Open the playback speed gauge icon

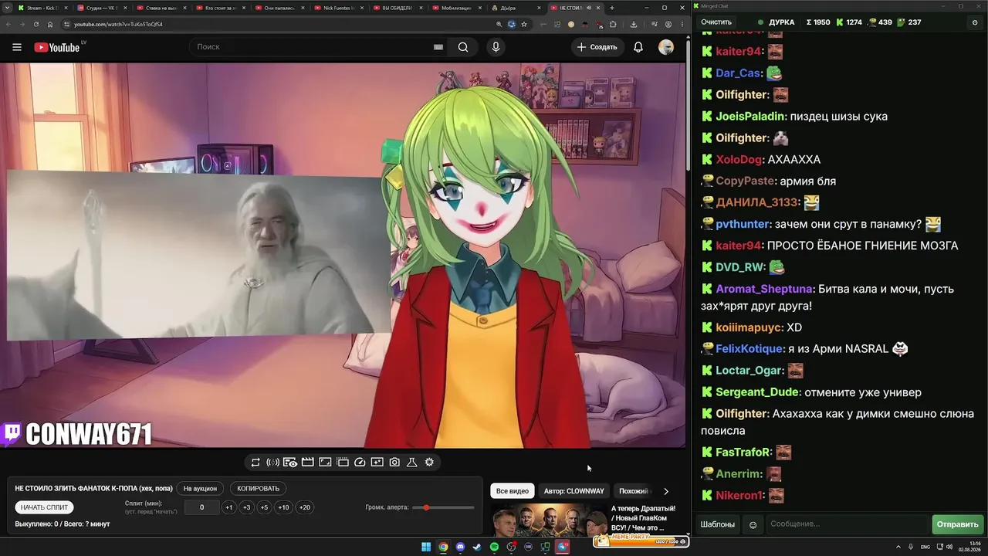pyautogui.click(x=360, y=463)
